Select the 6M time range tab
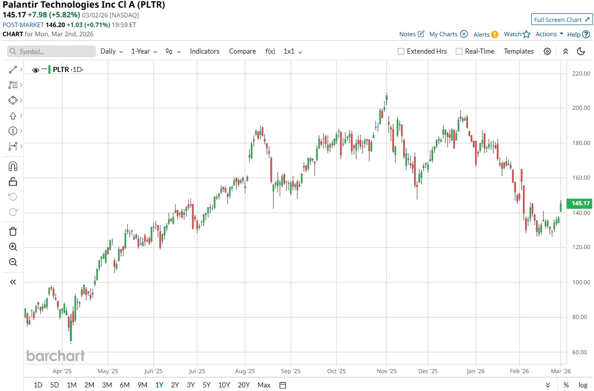Screen dimensions: 594x391 point(124,385)
